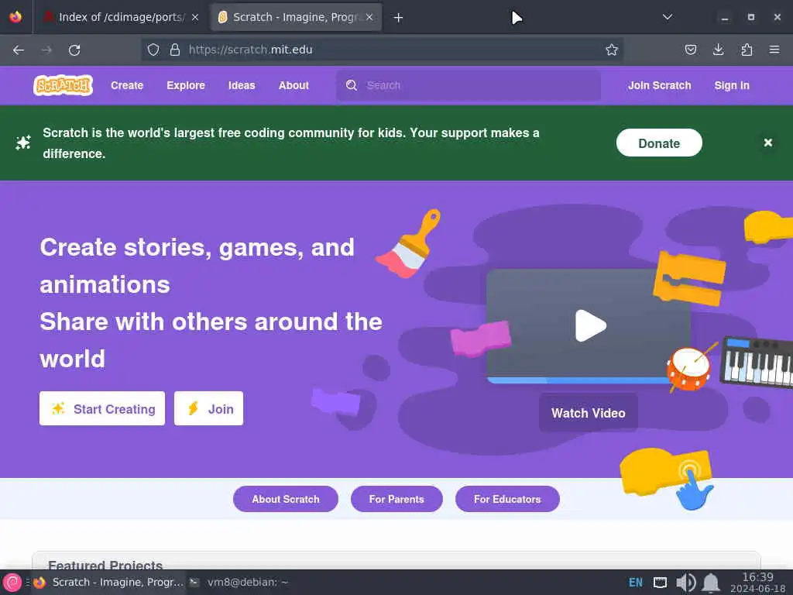
Task: Go back with the browser back arrow
Action: [x=19, y=50]
